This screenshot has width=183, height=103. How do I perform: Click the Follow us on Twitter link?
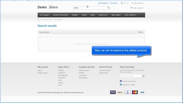pyautogui.click(x=129, y=85)
